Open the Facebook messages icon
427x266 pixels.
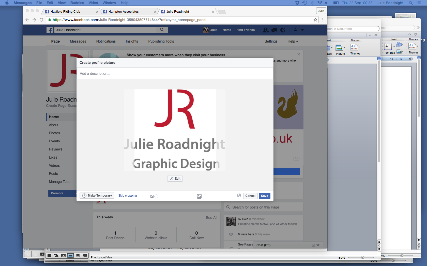(x=274, y=30)
